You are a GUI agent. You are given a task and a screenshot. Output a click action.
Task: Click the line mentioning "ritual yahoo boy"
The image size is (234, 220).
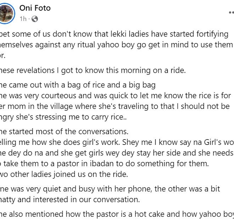coord(117,45)
